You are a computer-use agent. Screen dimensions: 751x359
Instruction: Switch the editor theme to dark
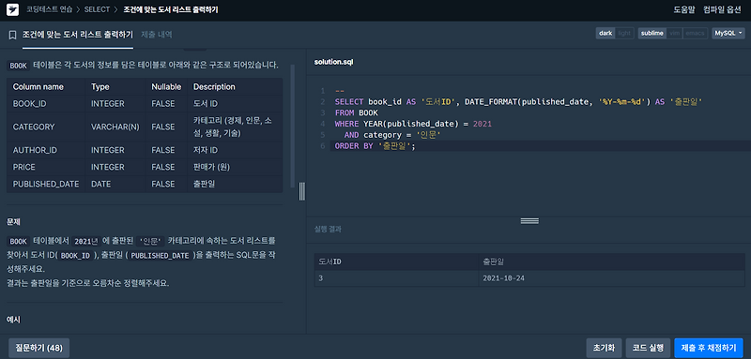tap(605, 34)
